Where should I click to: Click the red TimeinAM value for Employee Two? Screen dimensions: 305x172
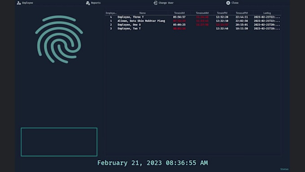pyautogui.click(x=179, y=29)
